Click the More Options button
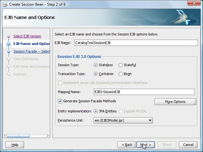203x152 pixels. [175, 102]
